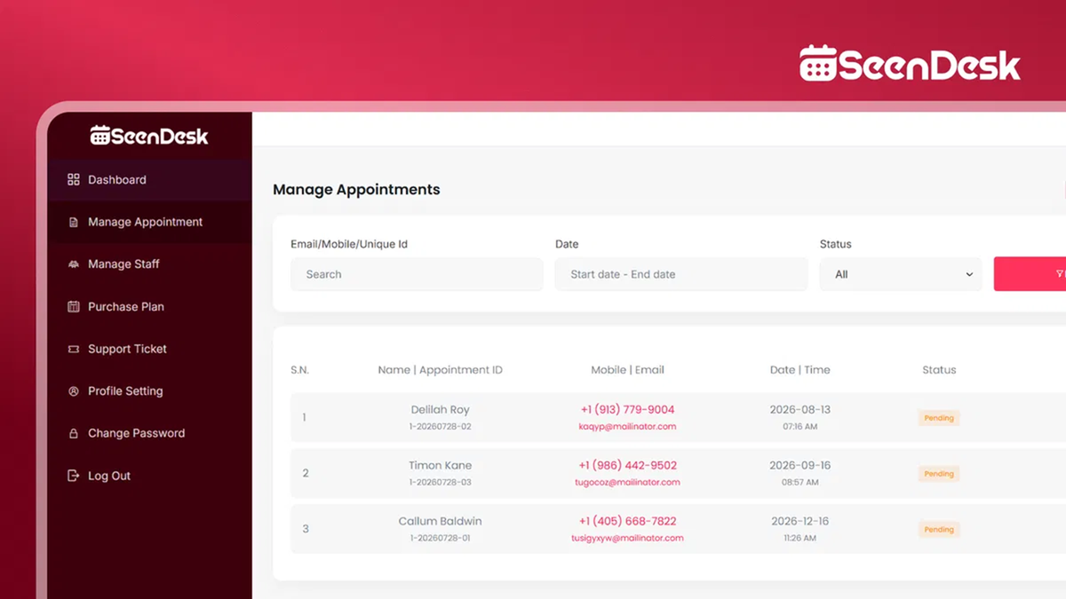This screenshot has height=599, width=1066.
Task: Click the Pending badge for Delilah Roy
Action: (939, 418)
